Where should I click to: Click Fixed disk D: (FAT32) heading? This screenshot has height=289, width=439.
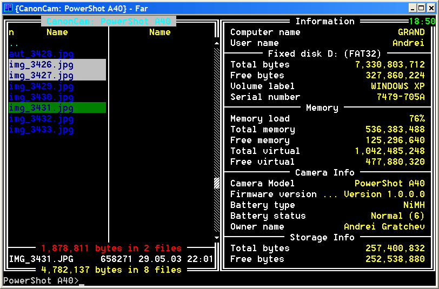point(325,53)
